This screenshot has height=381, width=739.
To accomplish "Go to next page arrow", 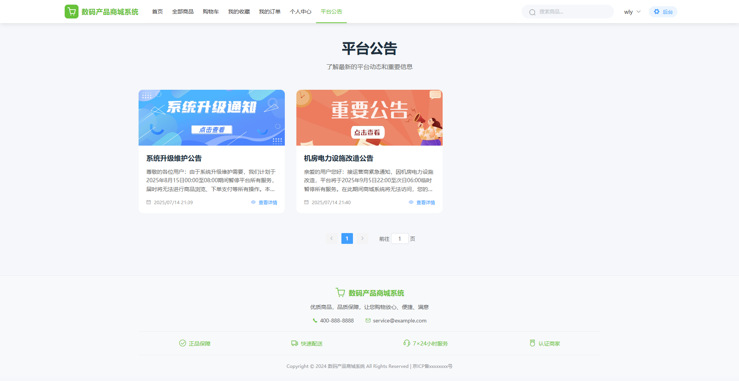I will pos(362,238).
